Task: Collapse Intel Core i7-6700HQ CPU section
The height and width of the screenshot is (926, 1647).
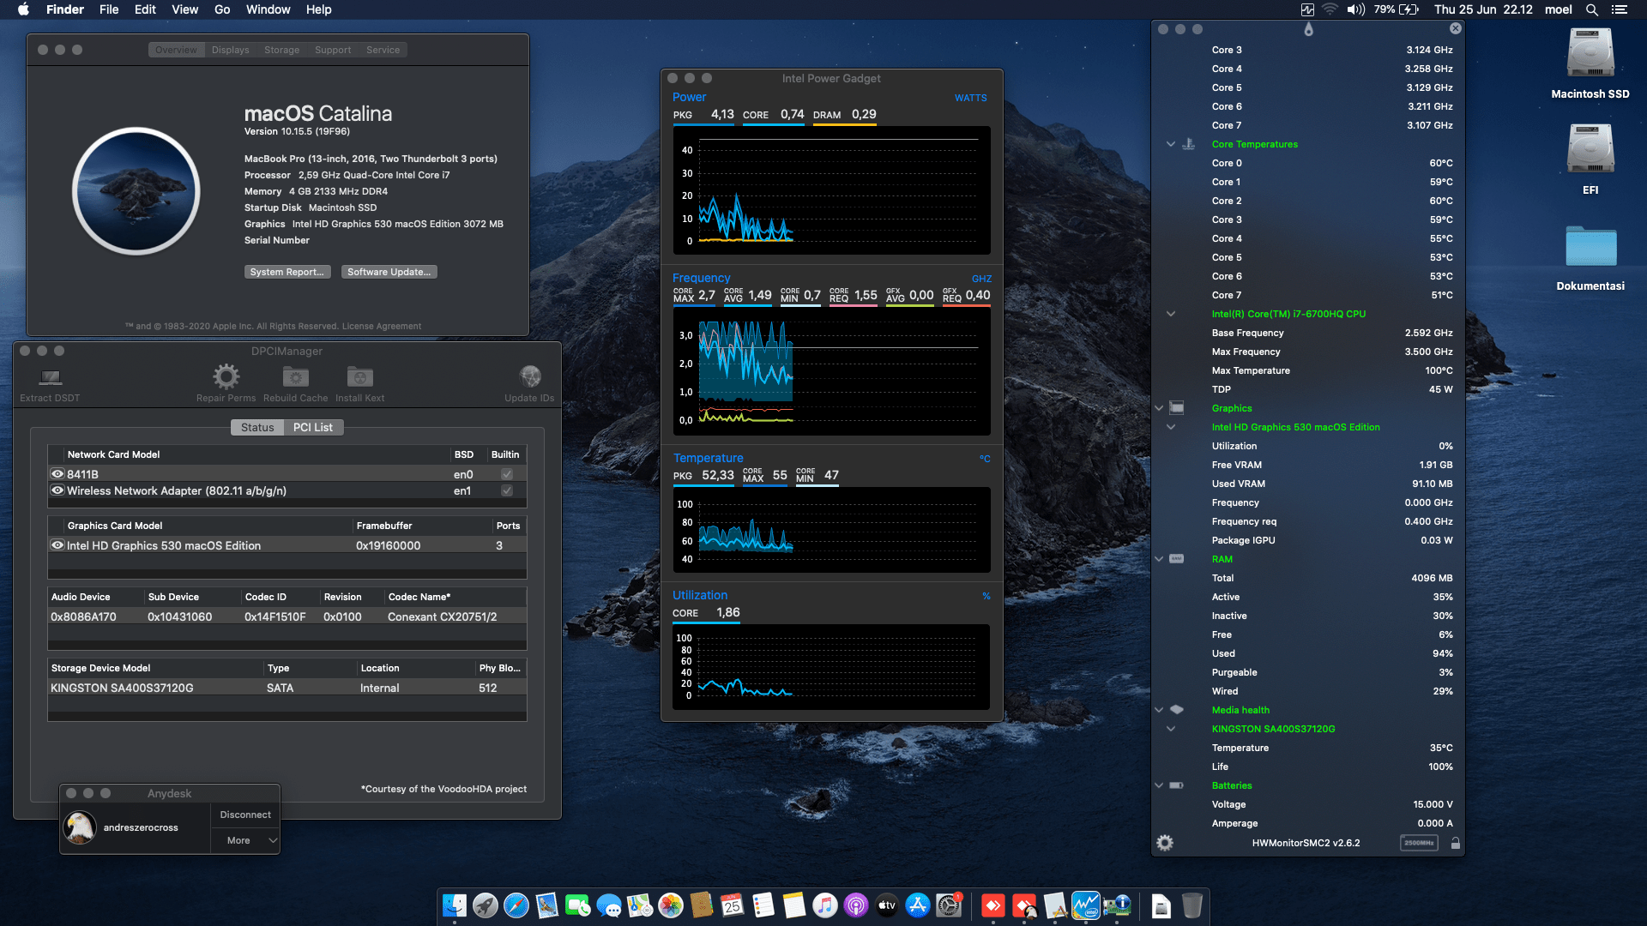Action: point(1170,314)
